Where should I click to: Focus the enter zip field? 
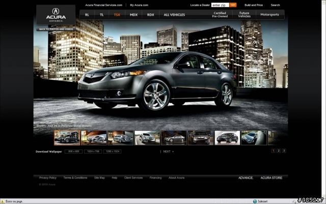[220, 5]
